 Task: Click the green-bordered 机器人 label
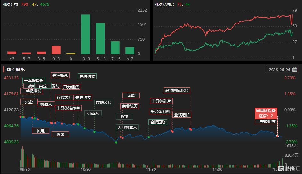(x=93, y=113)
